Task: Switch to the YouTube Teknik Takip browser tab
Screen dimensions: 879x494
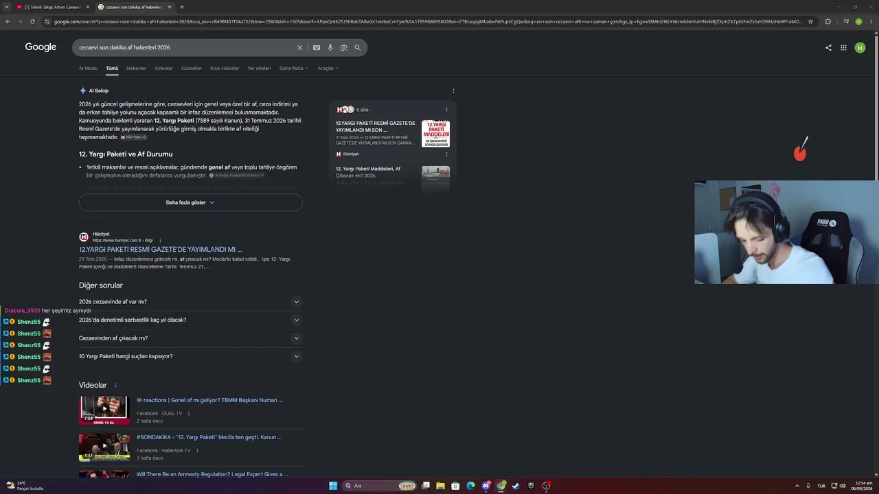Action: coord(52,7)
